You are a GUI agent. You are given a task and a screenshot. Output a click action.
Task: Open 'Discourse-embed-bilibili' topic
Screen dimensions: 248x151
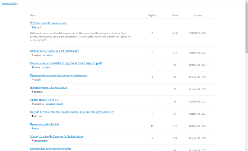(44, 124)
